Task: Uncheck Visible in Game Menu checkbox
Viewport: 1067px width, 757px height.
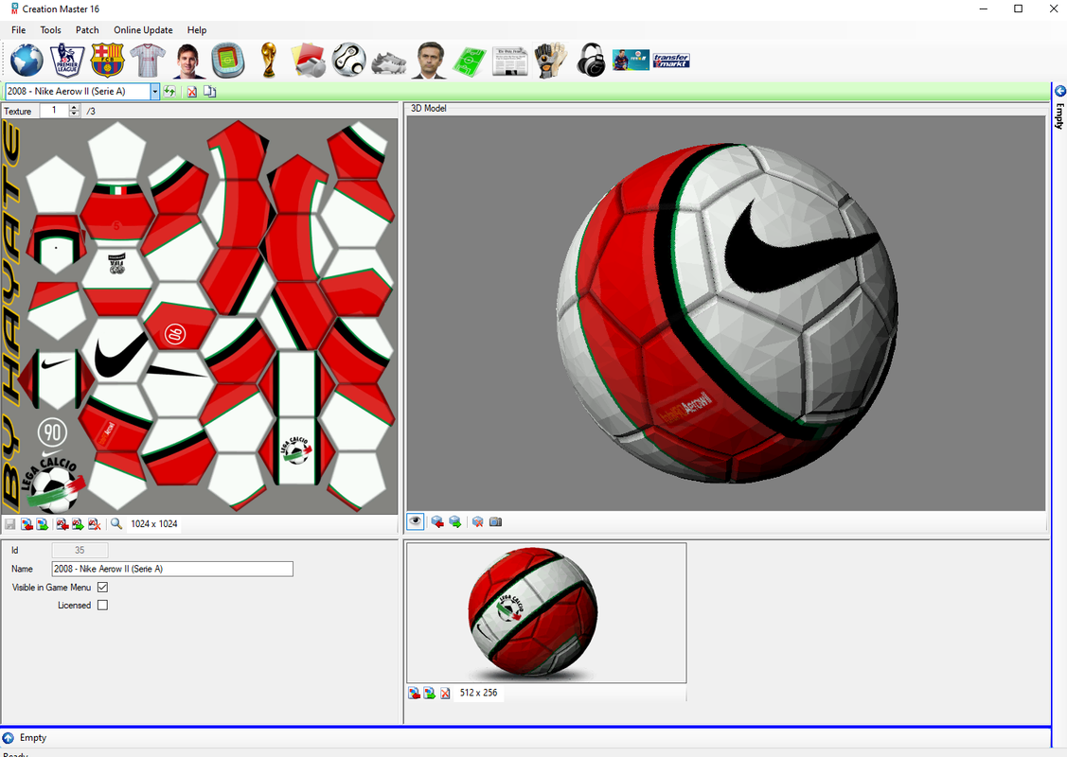Action: click(103, 587)
